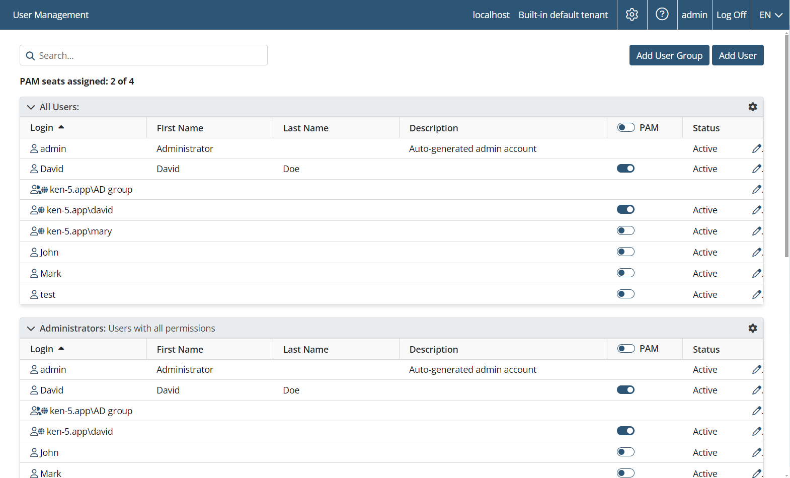Edit the test user with pencil icon
Screen dimensions: 790x478
pos(756,294)
